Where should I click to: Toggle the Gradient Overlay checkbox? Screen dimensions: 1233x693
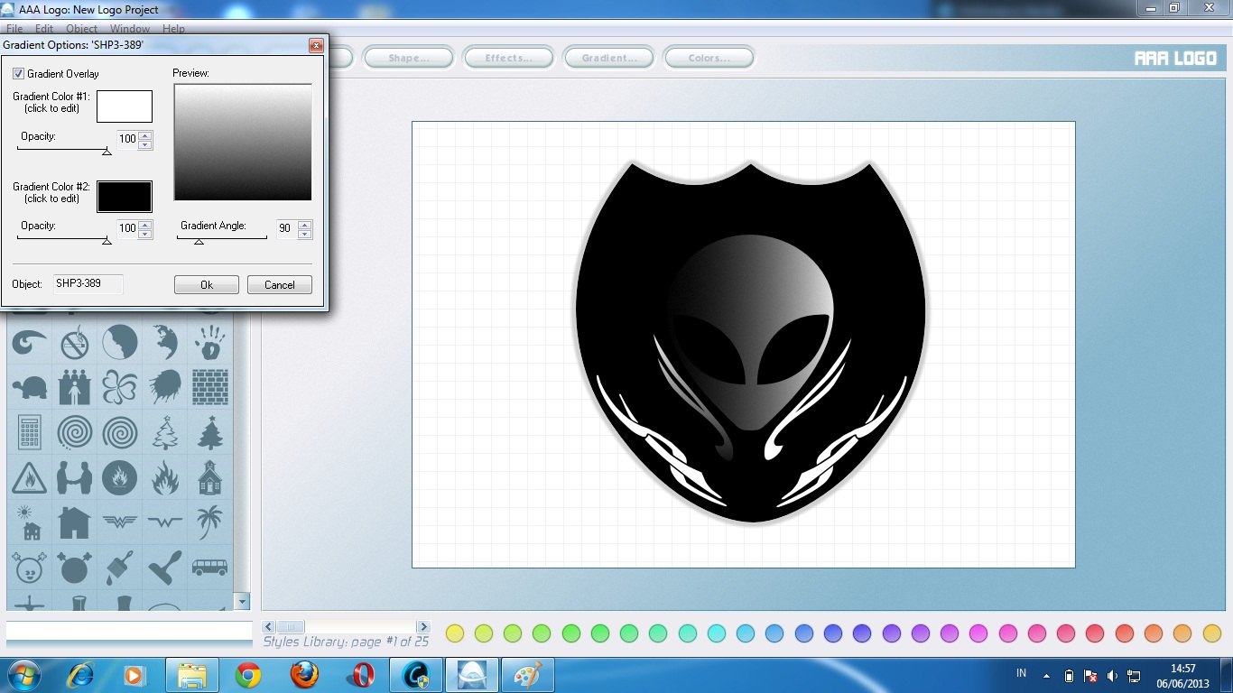click(x=18, y=74)
